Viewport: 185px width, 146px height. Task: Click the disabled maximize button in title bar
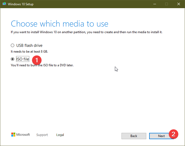(167, 4)
